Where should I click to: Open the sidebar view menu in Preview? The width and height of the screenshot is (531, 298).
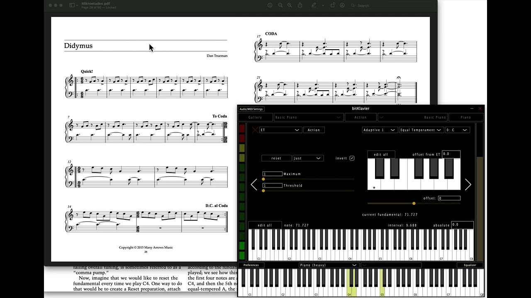pyautogui.click(x=74, y=5)
